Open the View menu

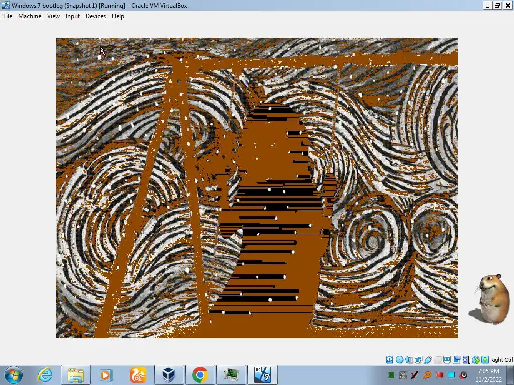point(53,16)
